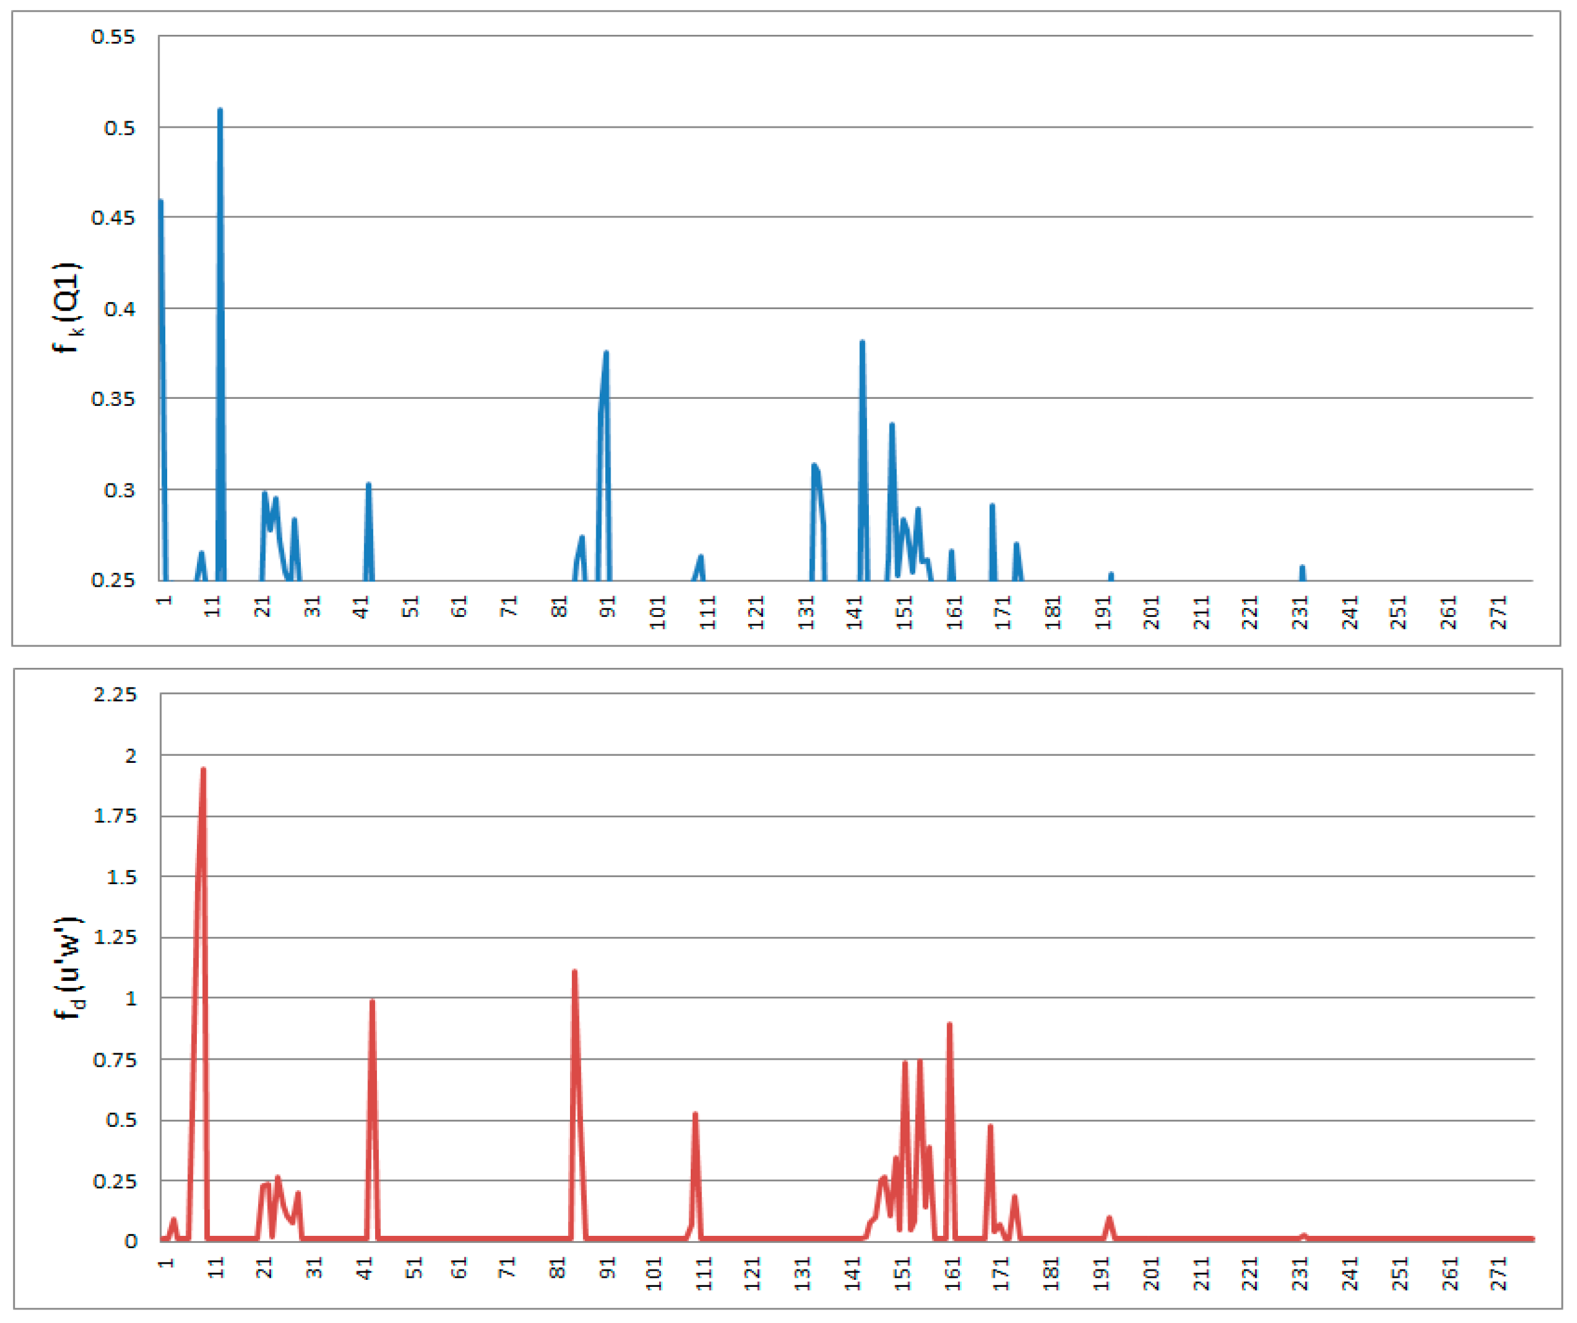Click the 0.55 label on upper chart
This screenshot has width=1577, height=1323.
[112, 37]
